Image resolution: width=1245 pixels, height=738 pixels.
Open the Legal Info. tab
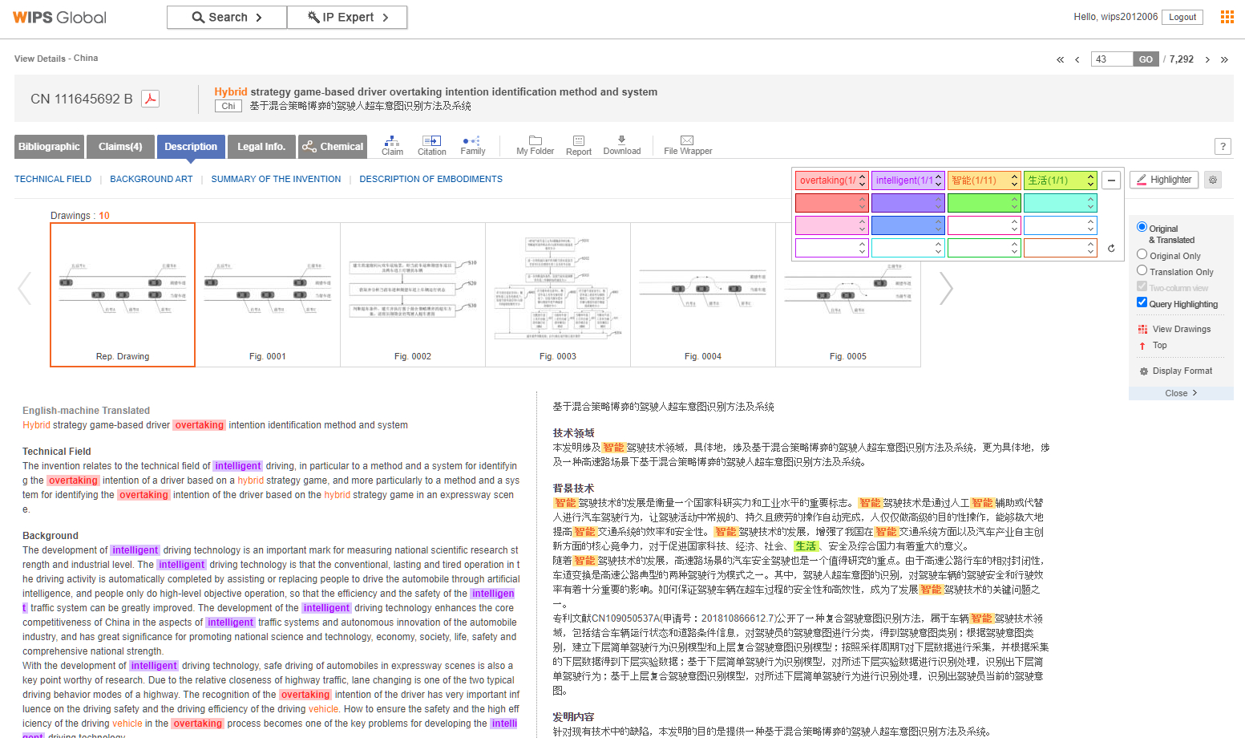pos(261,146)
